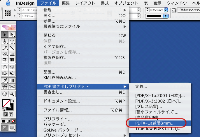Select the Gradient tool
Screen dimensions: 200x137
click(x=12, y=81)
